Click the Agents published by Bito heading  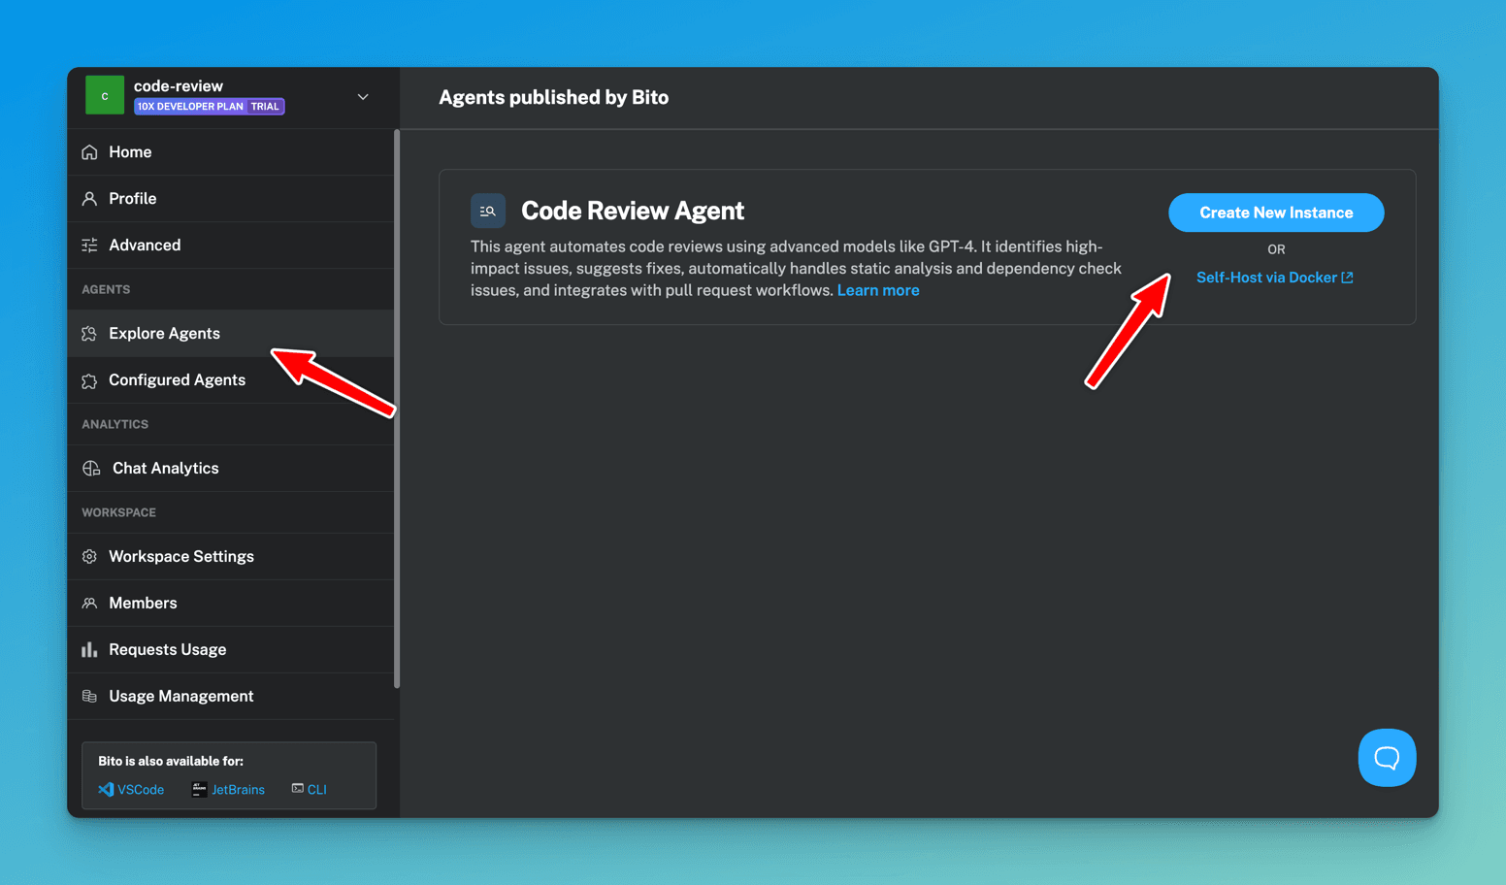coord(554,97)
